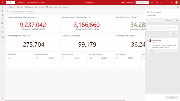Open the Customers tile

point(20,60)
